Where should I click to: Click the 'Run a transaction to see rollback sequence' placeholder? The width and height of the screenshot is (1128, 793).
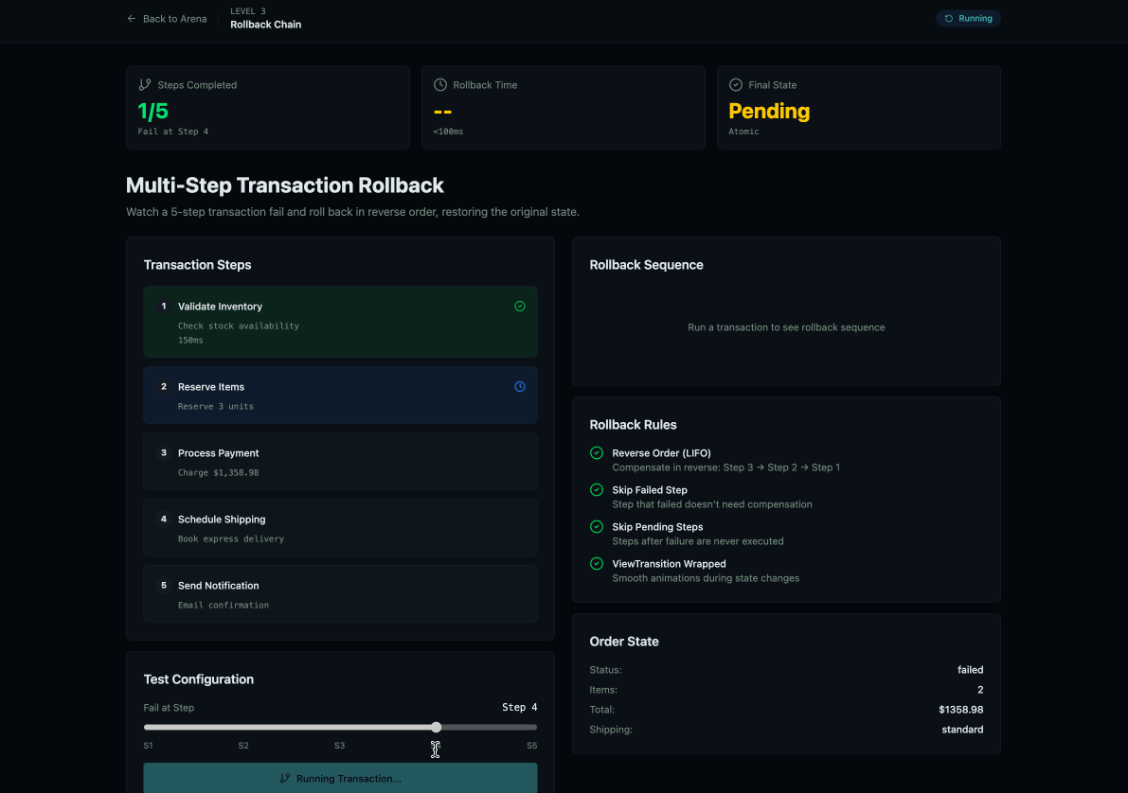coord(785,327)
